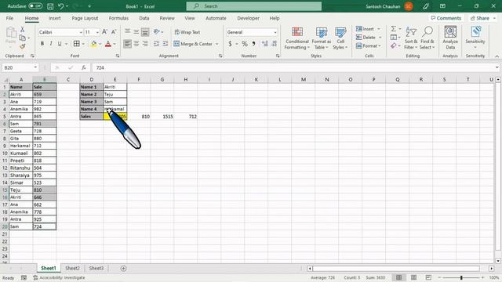The width and height of the screenshot is (502, 282).
Task: Click the red Font Color button
Action: click(x=108, y=44)
